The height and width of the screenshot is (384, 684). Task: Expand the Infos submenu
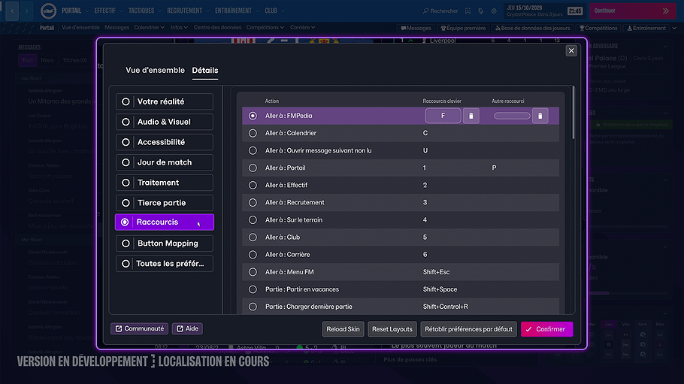coord(179,28)
